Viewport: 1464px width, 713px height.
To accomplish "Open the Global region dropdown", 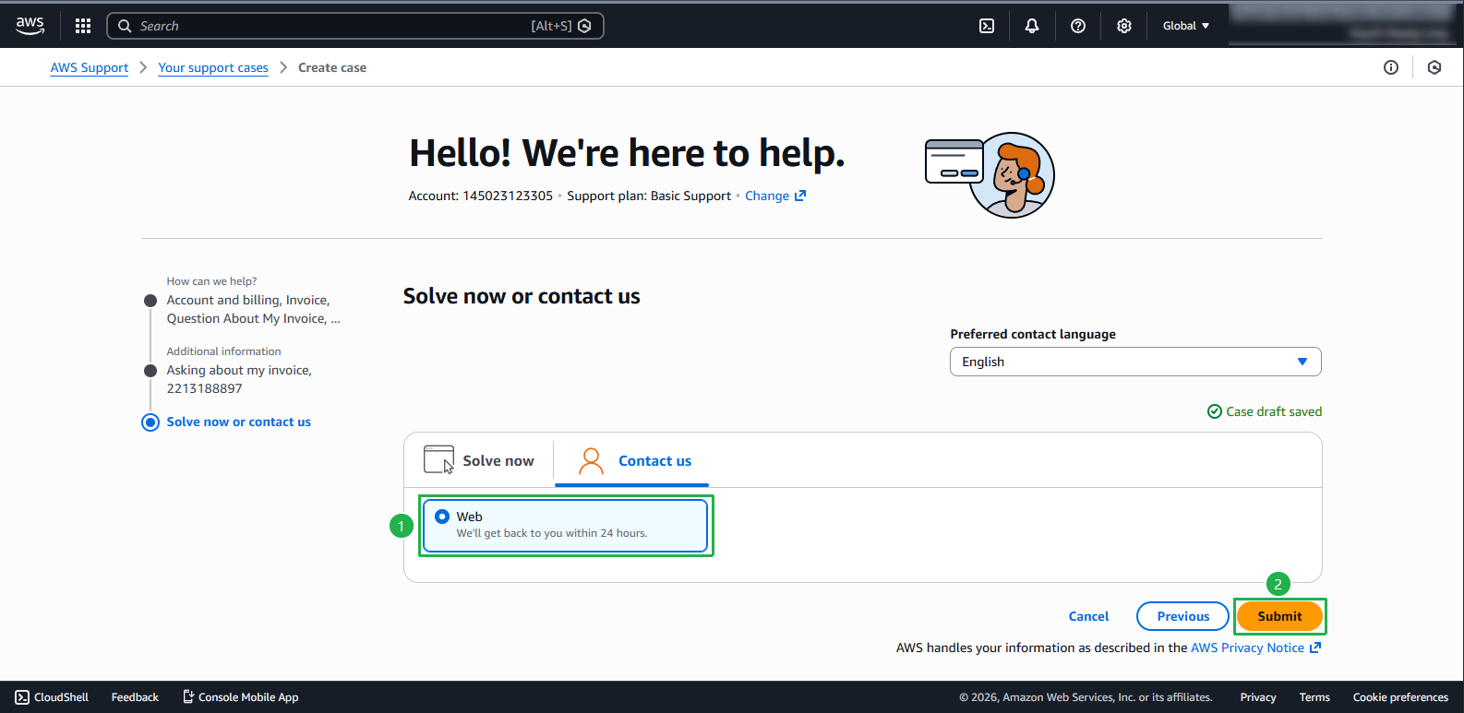I will click(x=1186, y=26).
